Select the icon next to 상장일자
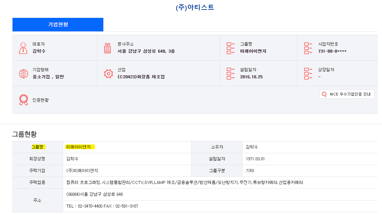 308,73
